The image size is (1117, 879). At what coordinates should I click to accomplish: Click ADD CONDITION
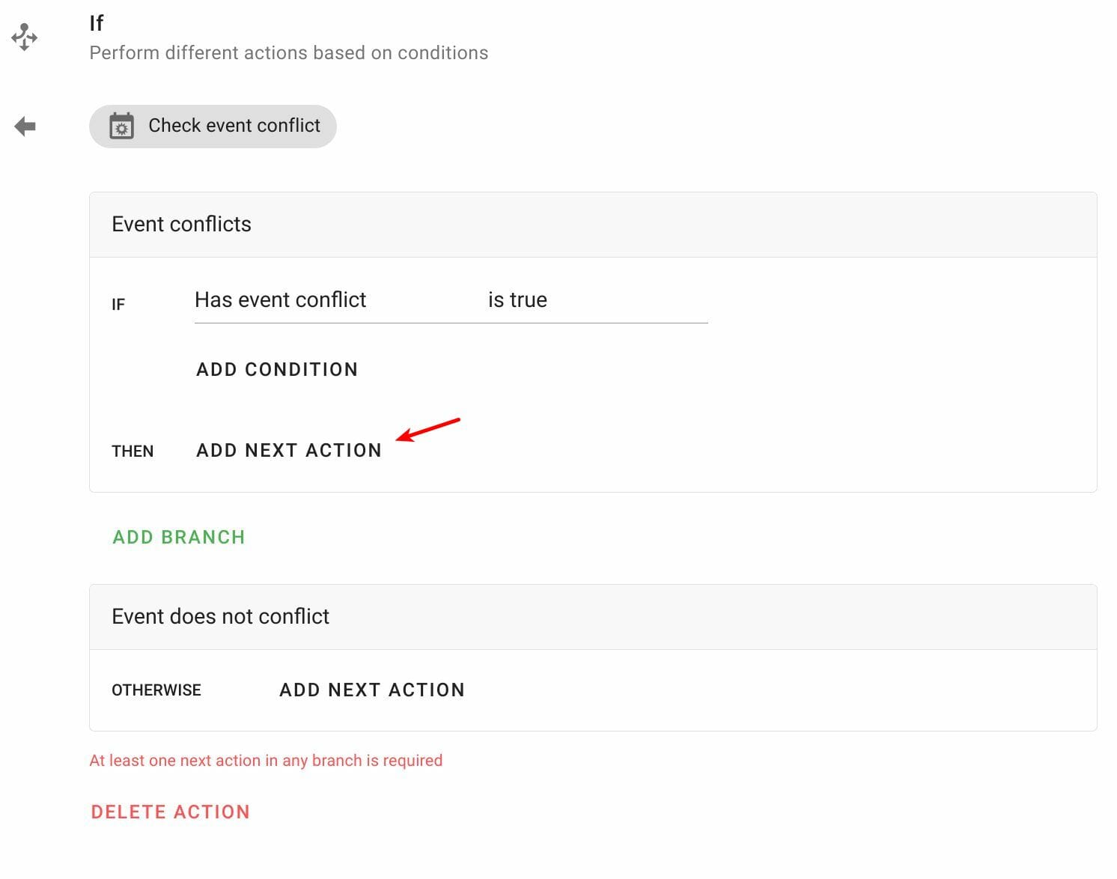277,369
